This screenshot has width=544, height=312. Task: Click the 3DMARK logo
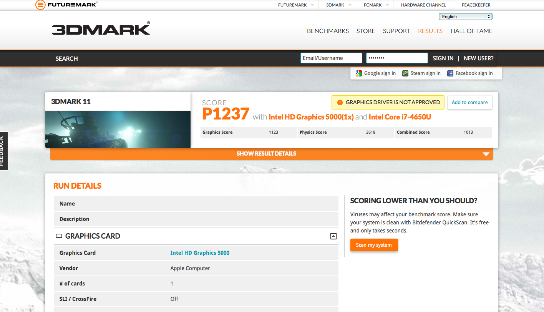point(101,29)
